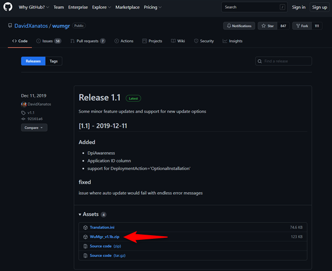Click the Notifications bell button

(239, 26)
